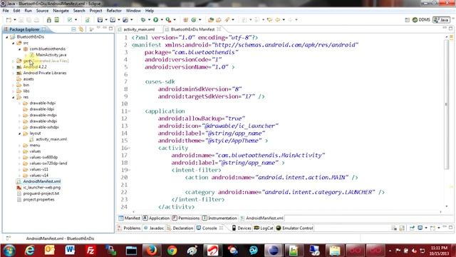Toggle Link with Editor in Package Explorer
This screenshot has height=257, width=456.
click(x=81, y=29)
